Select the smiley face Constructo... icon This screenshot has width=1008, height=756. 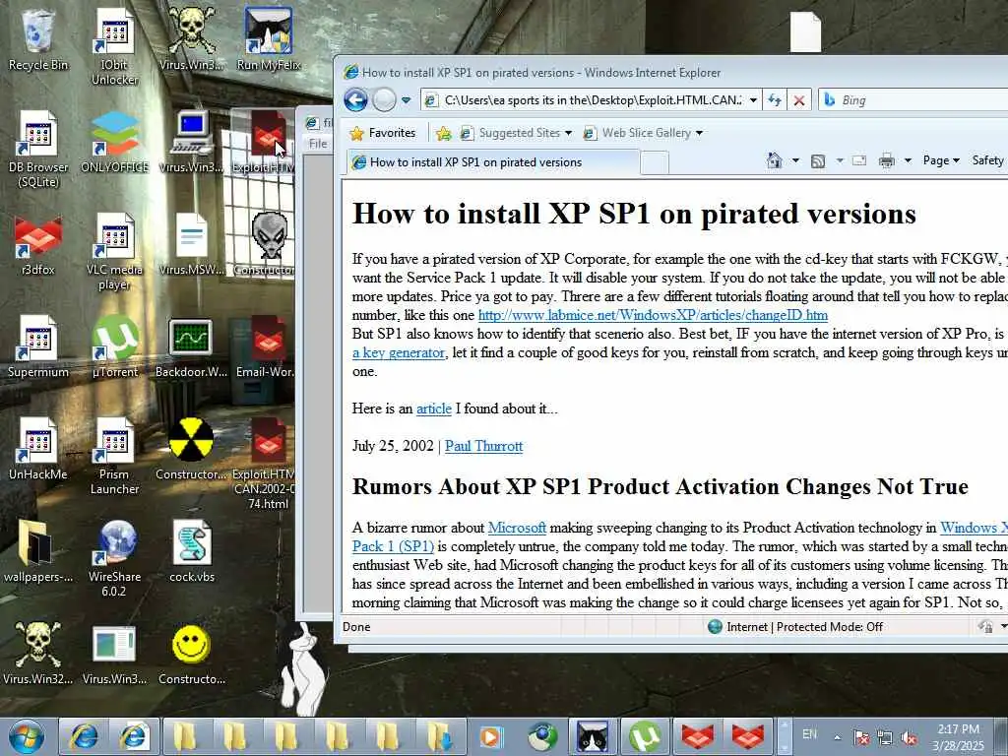click(191, 654)
